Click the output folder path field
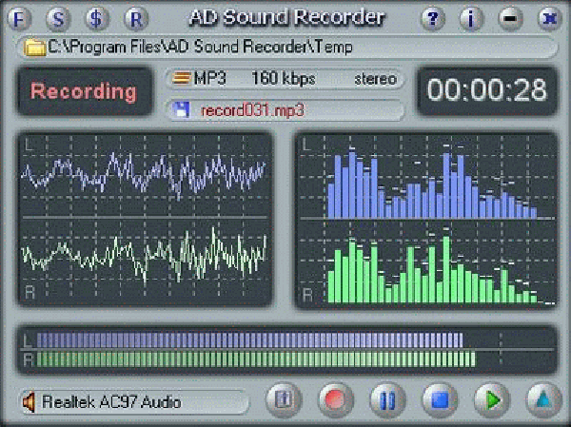This screenshot has height=427, width=571. click(x=287, y=48)
